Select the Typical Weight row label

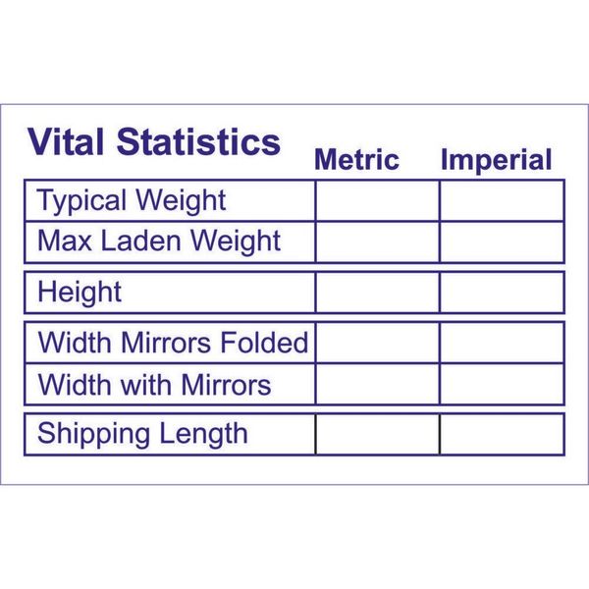pos(132,201)
